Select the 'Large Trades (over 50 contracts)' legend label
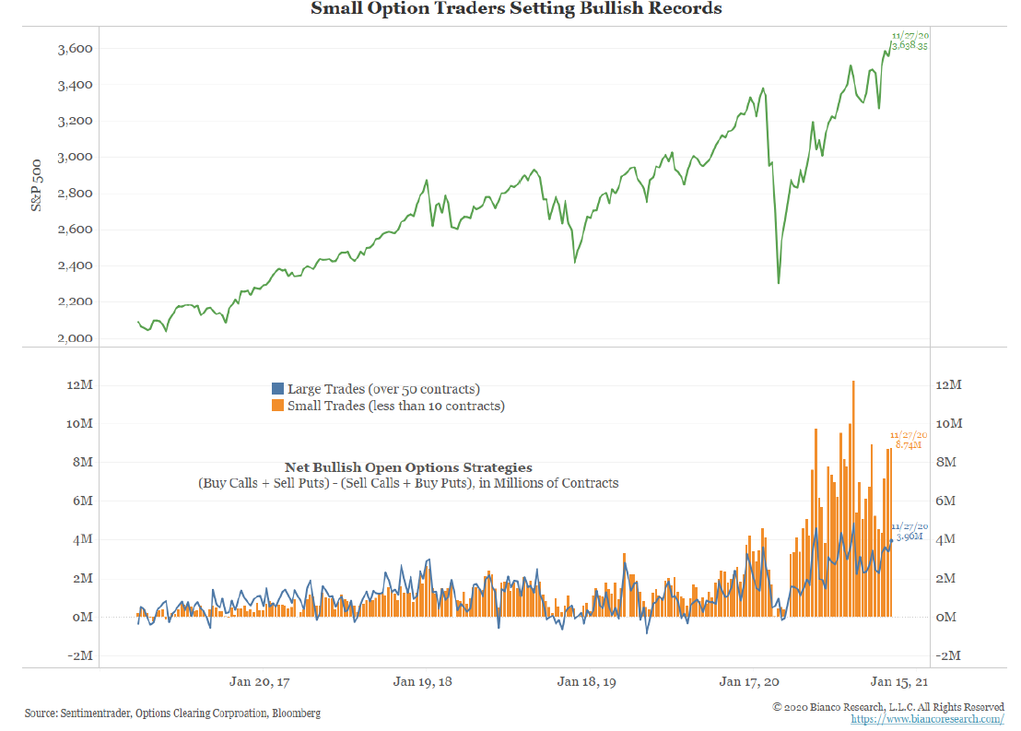 click(383, 389)
